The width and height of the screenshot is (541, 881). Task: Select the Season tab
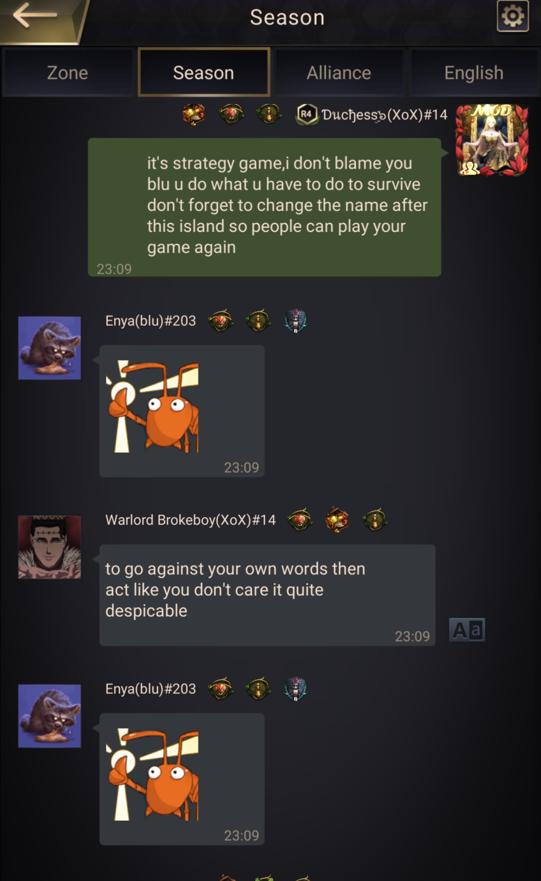pos(204,72)
